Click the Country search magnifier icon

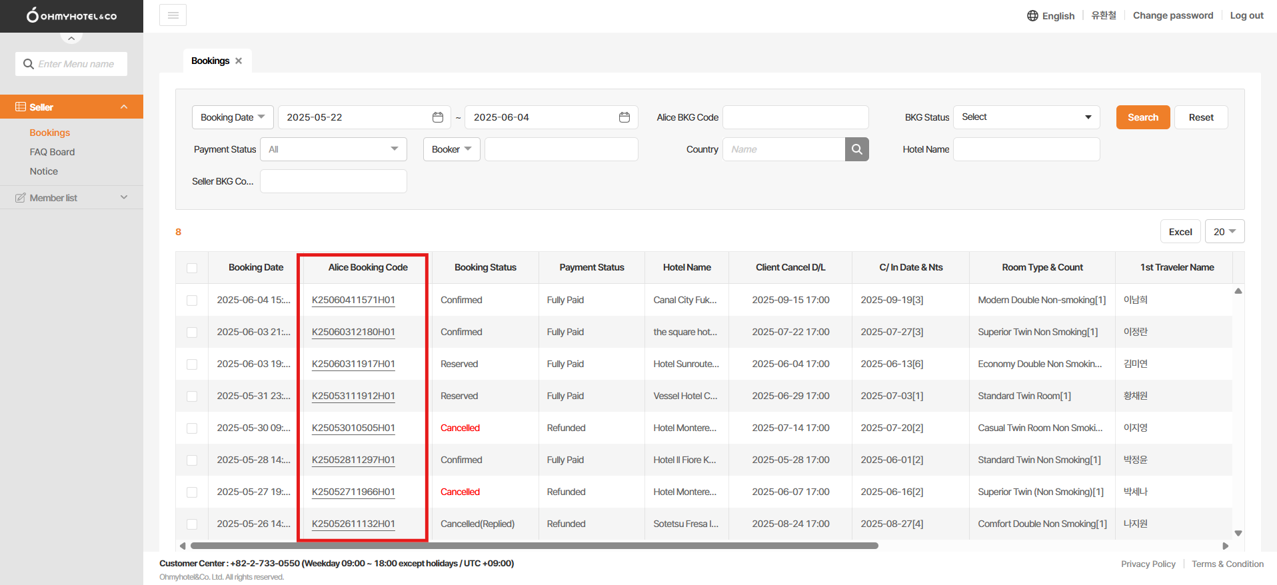[856, 149]
